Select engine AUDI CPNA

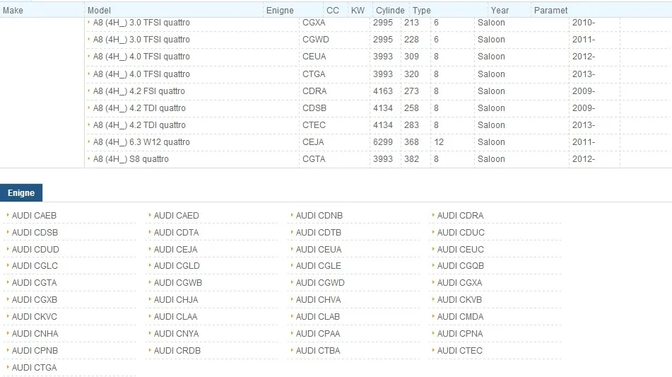point(460,334)
